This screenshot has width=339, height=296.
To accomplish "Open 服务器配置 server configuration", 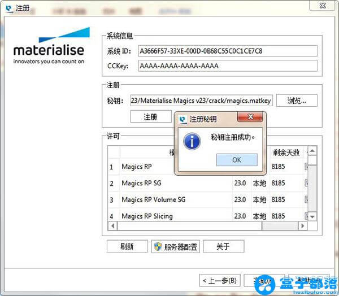I will (175, 246).
